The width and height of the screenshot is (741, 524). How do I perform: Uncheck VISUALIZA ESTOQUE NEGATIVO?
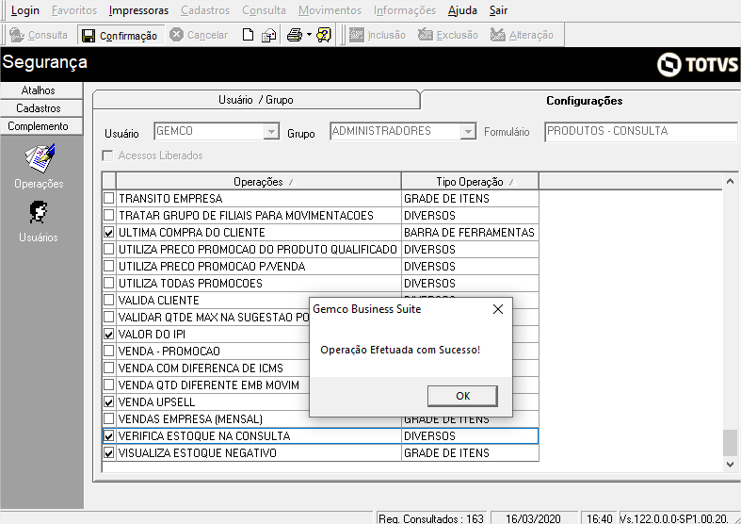pyautogui.click(x=108, y=452)
